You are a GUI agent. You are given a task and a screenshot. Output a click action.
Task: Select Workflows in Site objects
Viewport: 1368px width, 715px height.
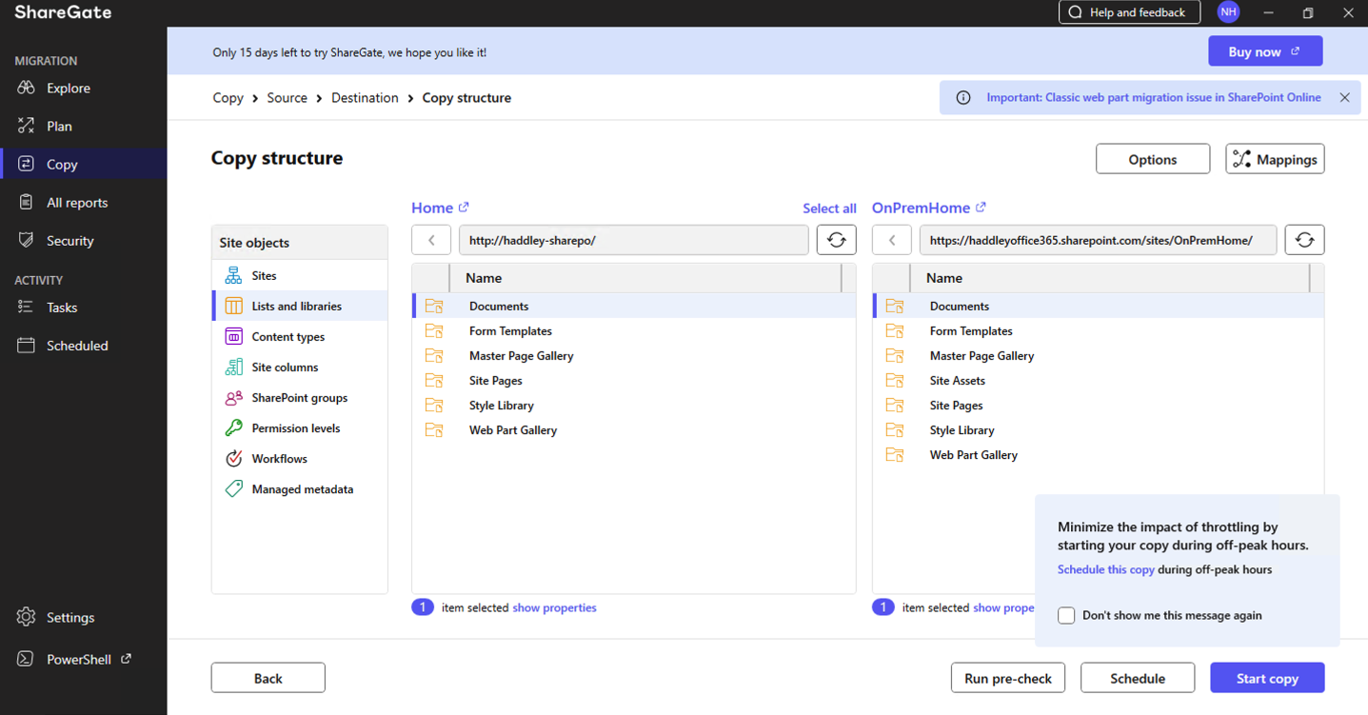click(300, 458)
